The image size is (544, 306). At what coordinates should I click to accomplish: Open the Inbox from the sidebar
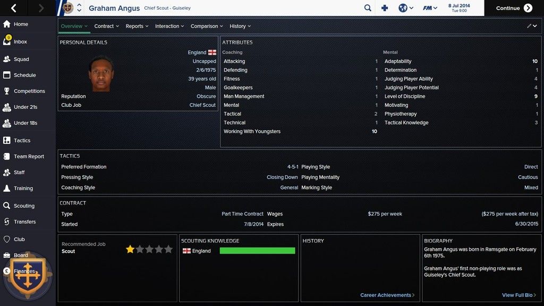[20, 41]
